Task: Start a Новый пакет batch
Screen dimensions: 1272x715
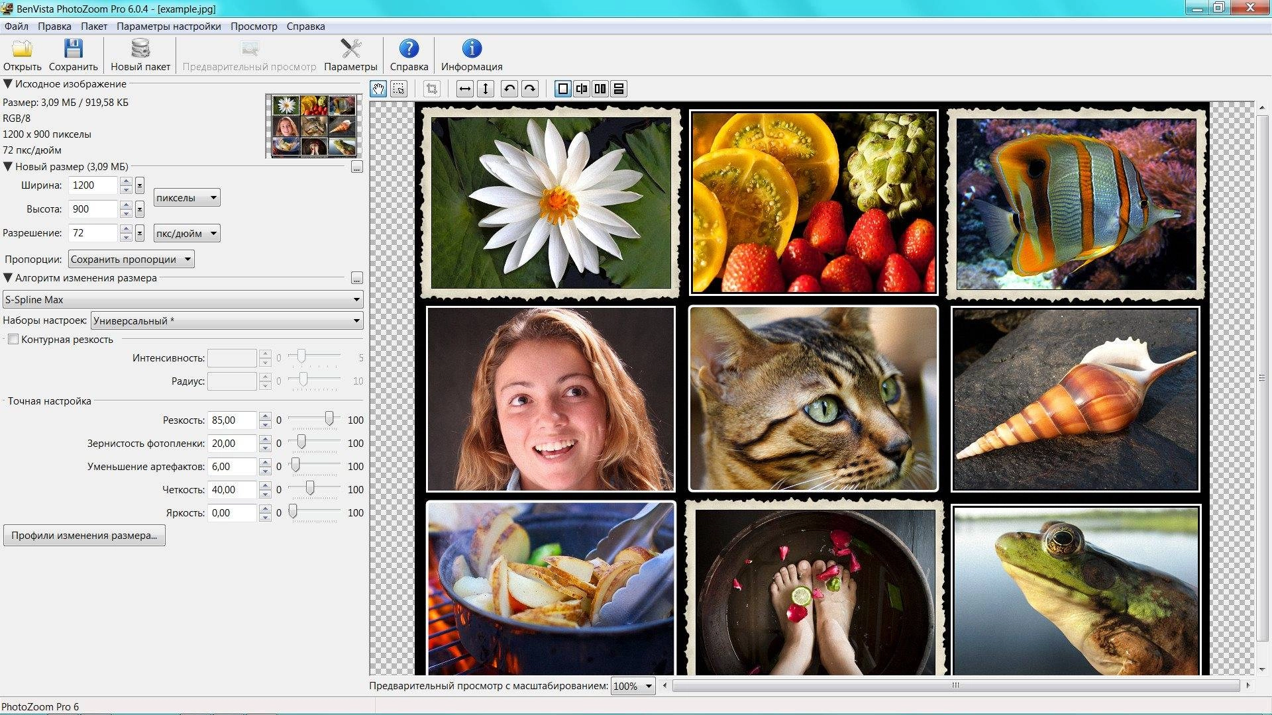Action: (140, 56)
